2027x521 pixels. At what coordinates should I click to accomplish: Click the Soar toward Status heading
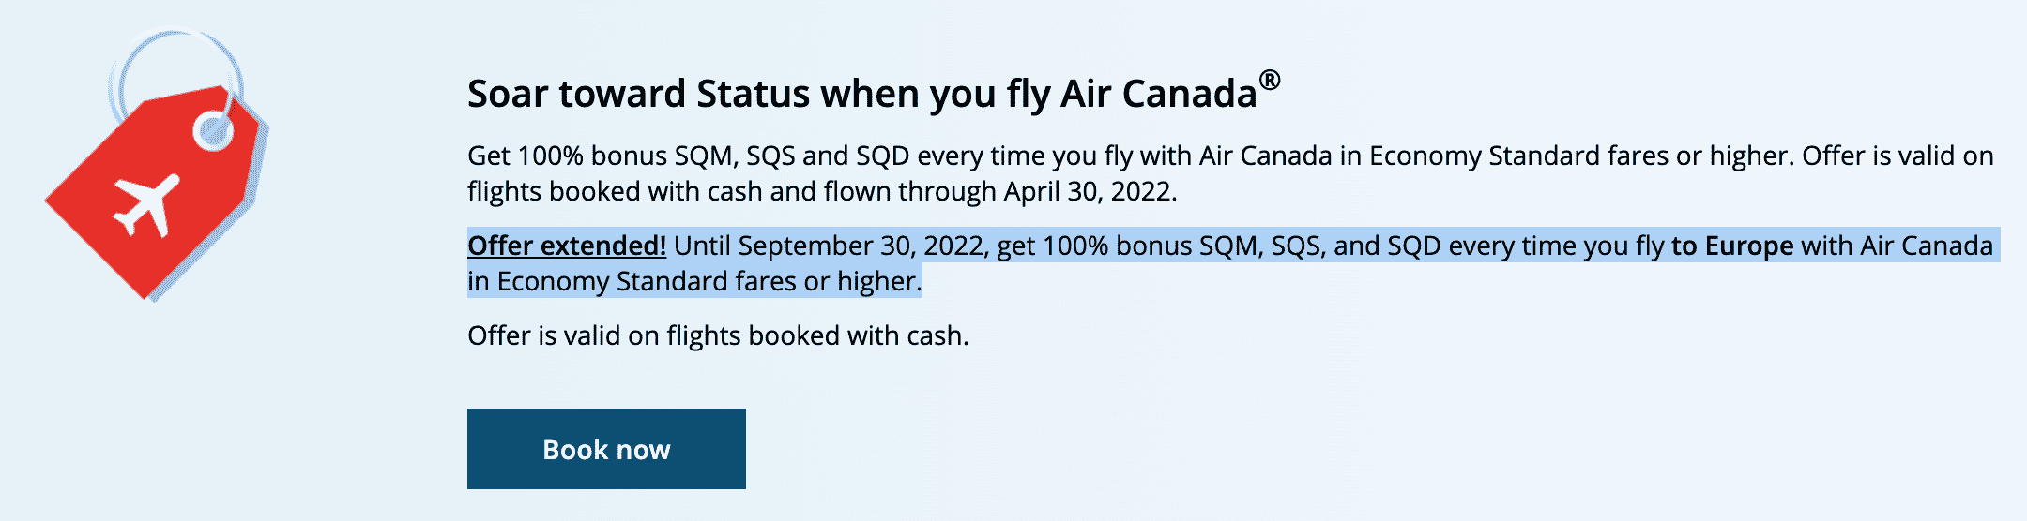coord(861,94)
